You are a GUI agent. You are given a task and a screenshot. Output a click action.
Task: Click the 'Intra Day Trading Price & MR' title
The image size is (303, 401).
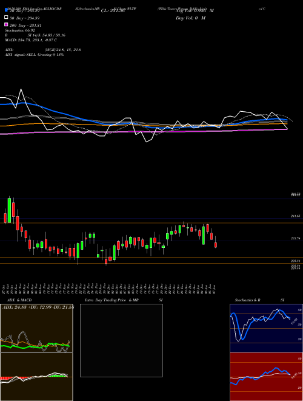(112, 300)
